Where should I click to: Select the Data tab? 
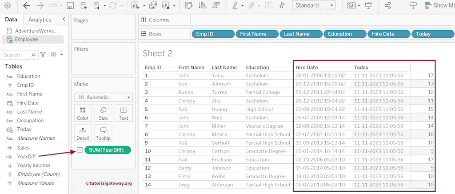point(11,20)
